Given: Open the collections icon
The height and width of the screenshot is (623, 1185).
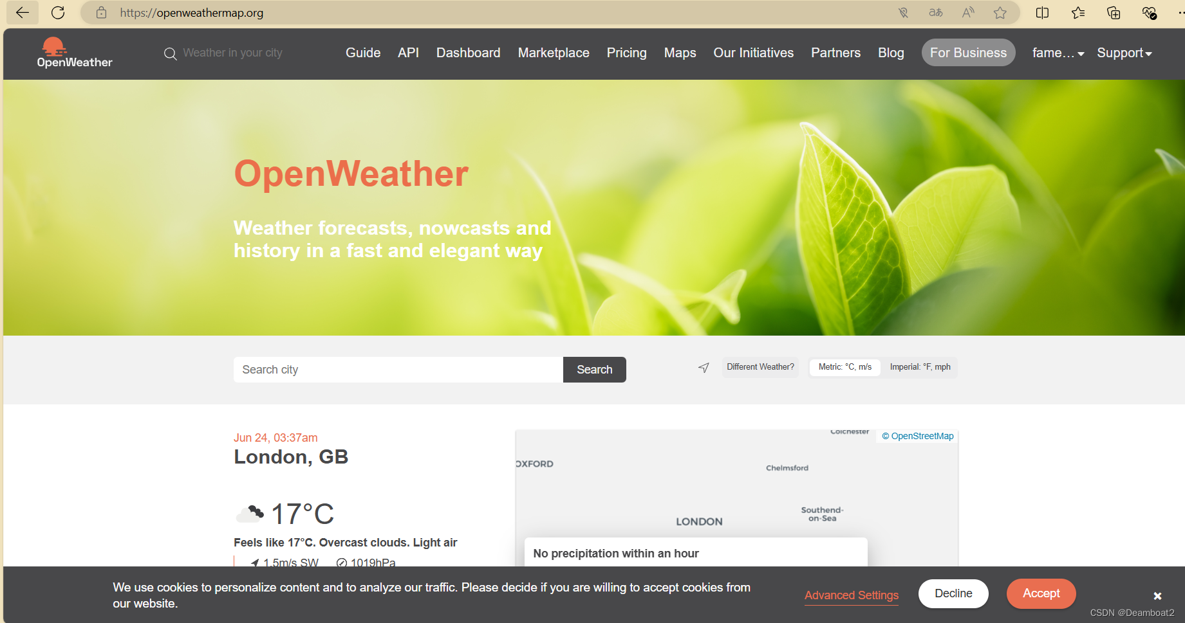Looking at the screenshot, I should click(x=1114, y=13).
